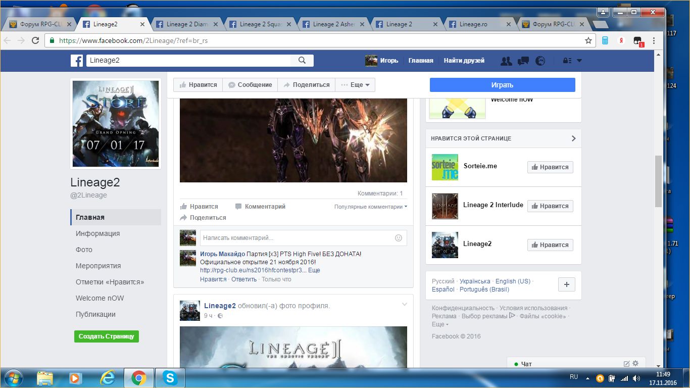
Task: Add language with plus button
Action: click(567, 284)
